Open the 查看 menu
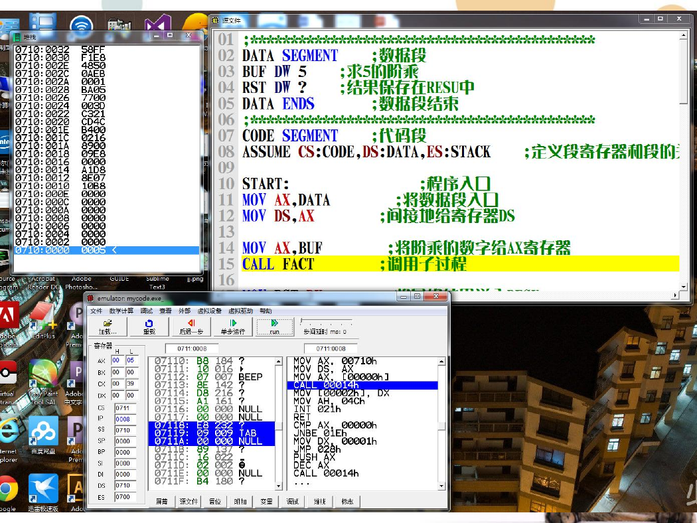Screen dimensions: 697x523 point(165,311)
